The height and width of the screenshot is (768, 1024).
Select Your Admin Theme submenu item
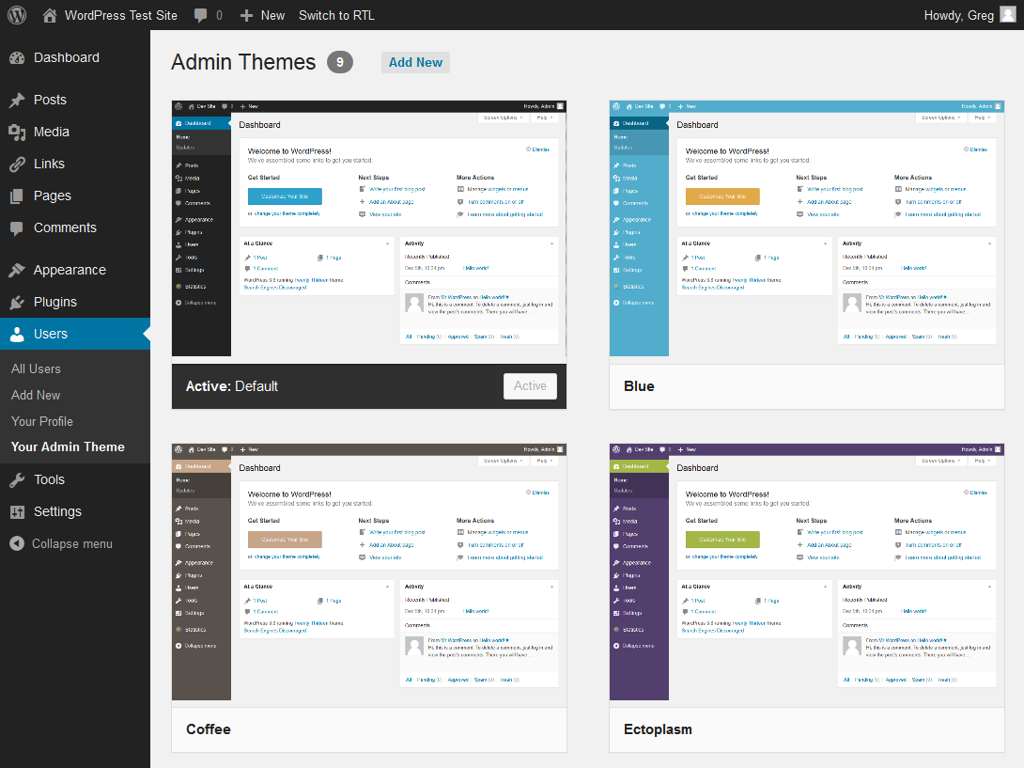68,447
